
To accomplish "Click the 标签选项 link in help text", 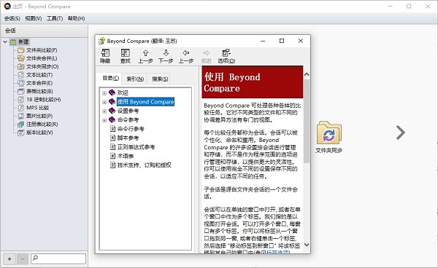I will coord(278,252).
